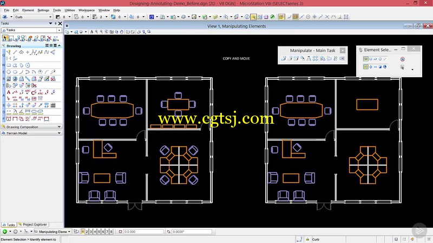Open active color dropdown showing 8
Viewport: 433px width, 243px height.
pyautogui.click(x=69, y=17)
